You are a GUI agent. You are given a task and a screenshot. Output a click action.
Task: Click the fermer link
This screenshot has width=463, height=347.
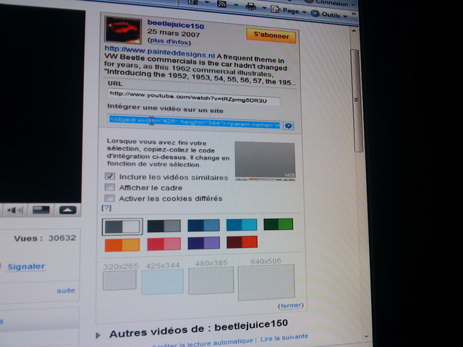pyautogui.click(x=291, y=306)
